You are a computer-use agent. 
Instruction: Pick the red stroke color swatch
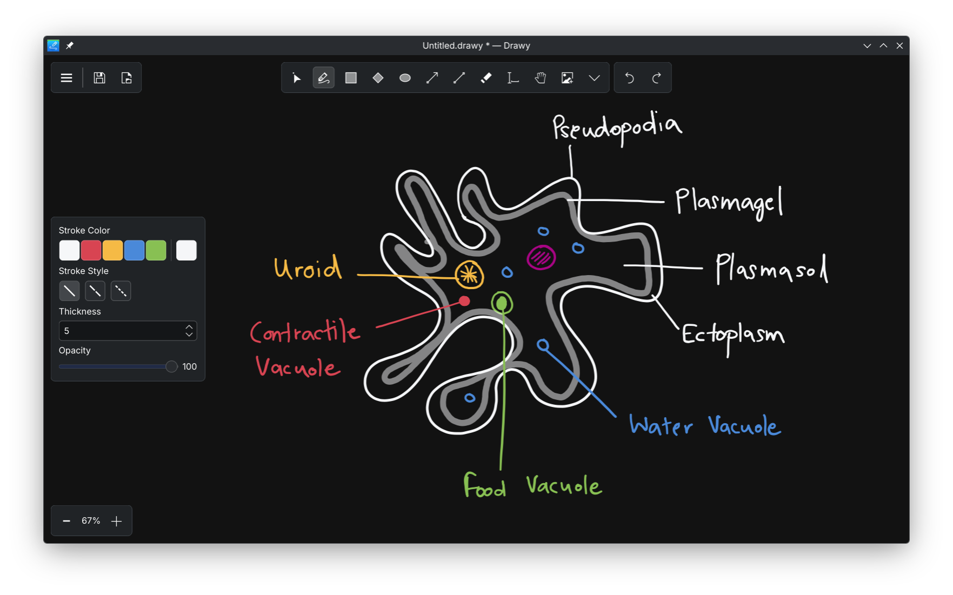point(91,250)
